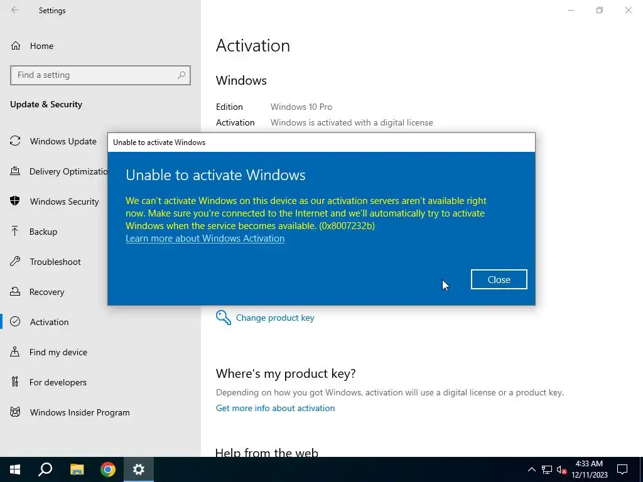Image resolution: width=643 pixels, height=482 pixels.
Task: Click the Windows 10 Pro edition text
Action: click(x=301, y=107)
